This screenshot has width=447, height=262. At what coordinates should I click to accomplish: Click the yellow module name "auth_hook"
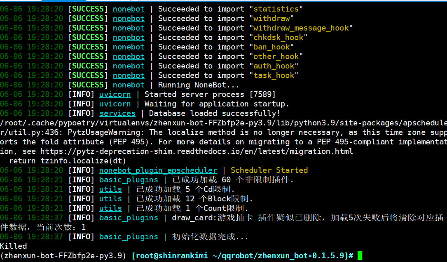click(x=274, y=66)
